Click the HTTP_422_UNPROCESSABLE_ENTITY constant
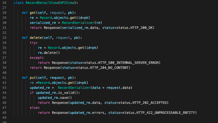218x123 pixels. [166, 113]
